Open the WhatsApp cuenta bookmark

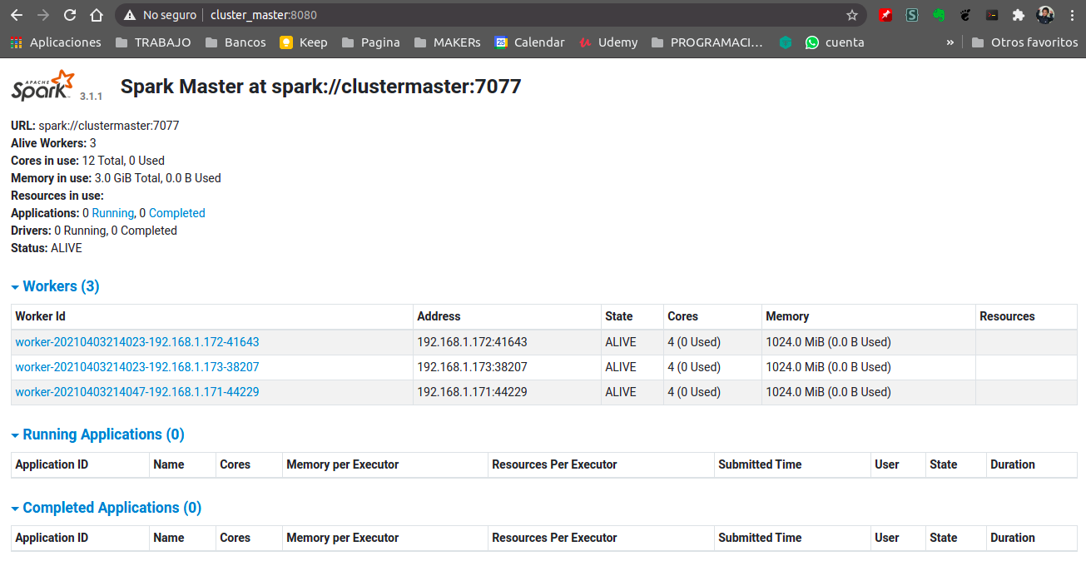pos(835,42)
